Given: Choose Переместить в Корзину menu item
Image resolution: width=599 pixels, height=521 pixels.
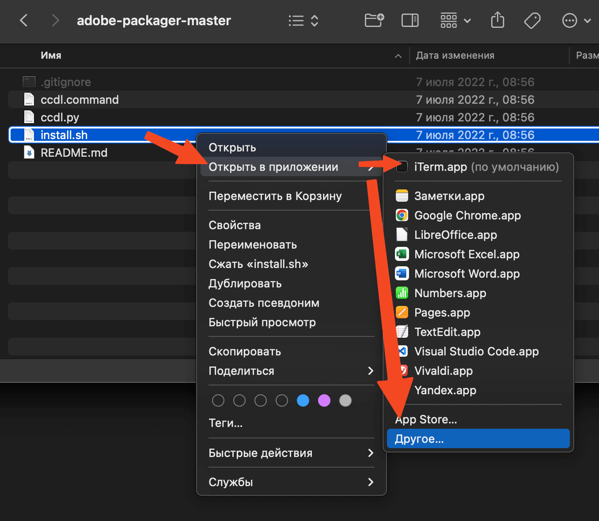Looking at the screenshot, I should click(x=275, y=196).
